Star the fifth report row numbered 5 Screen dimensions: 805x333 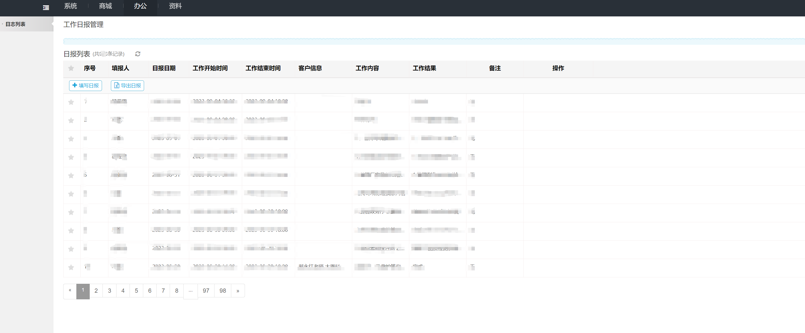(71, 176)
